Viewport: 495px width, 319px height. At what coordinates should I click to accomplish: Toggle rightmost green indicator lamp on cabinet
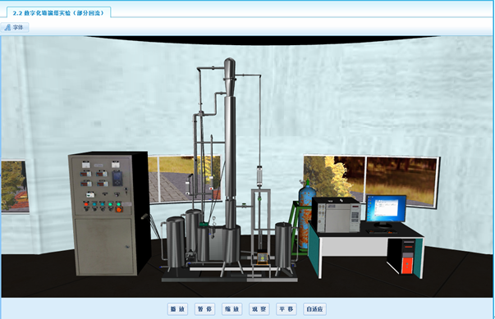click(118, 204)
